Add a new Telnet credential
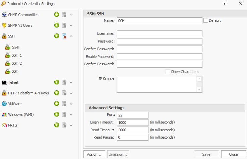Viewport: 247px width, 159px height. pos(57,82)
